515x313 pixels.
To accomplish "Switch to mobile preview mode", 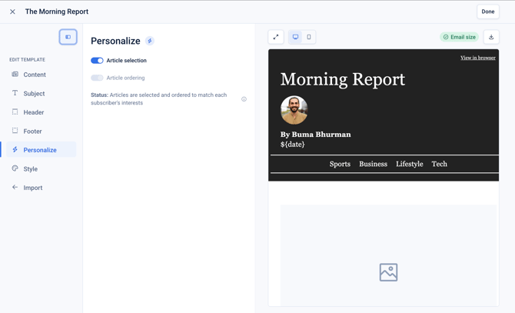I will click(309, 37).
